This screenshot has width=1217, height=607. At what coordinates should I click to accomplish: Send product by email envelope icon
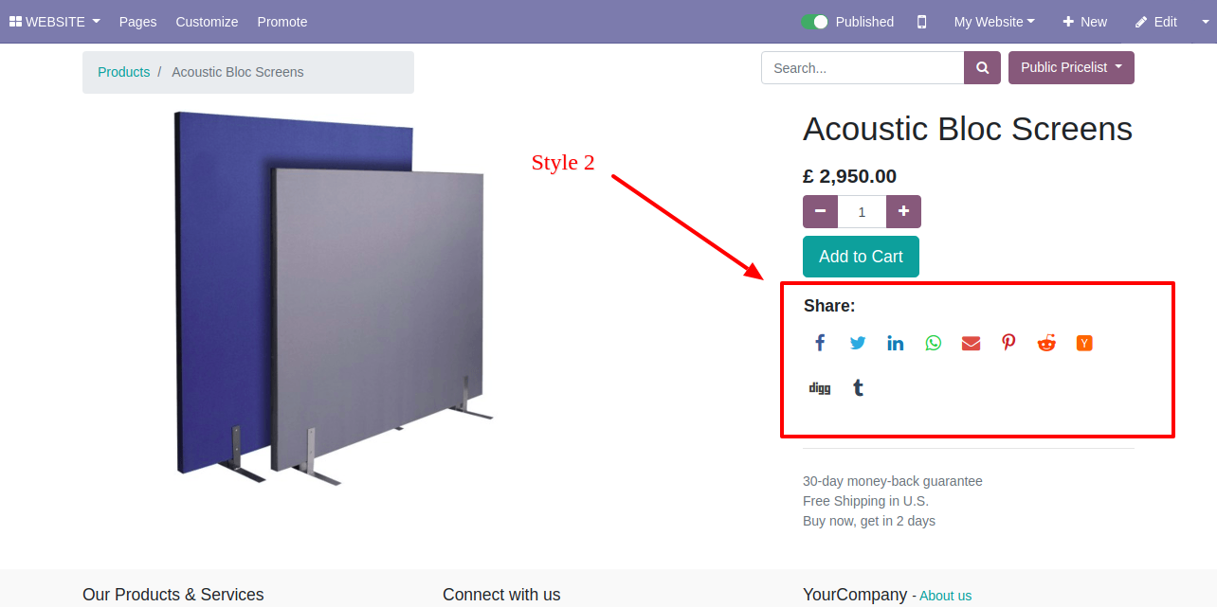[x=971, y=343]
